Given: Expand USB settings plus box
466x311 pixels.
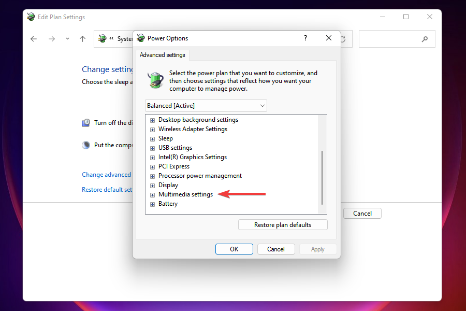Looking at the screenshot, I should coord(152,148).
